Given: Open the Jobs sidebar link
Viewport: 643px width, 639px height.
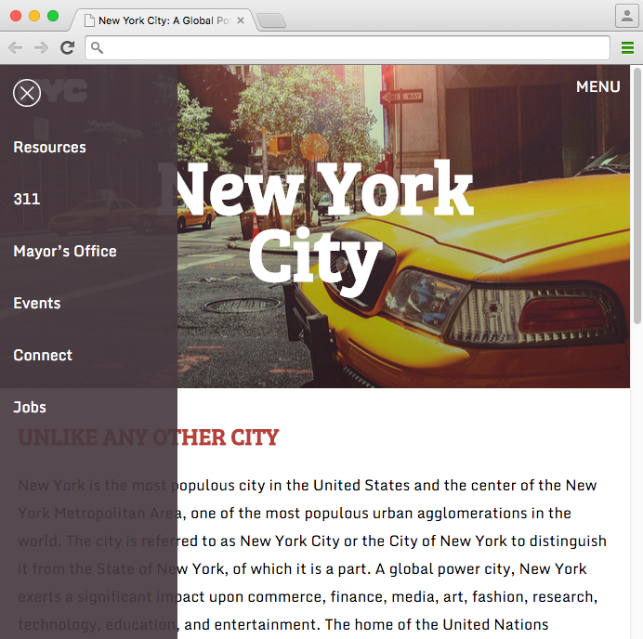Looking at the screenshot, I should pyautogui.click(x=30, y=408).
